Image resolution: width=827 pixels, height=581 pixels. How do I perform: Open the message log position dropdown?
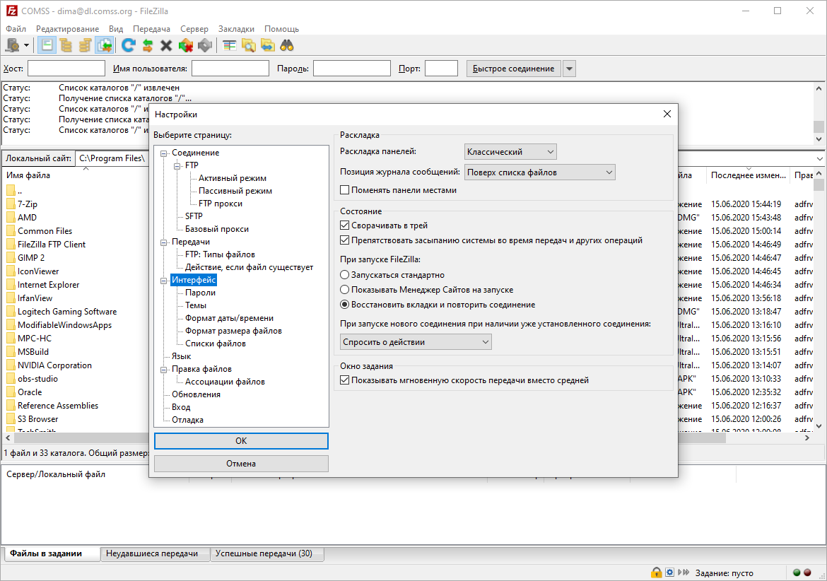tap(539, 172)
